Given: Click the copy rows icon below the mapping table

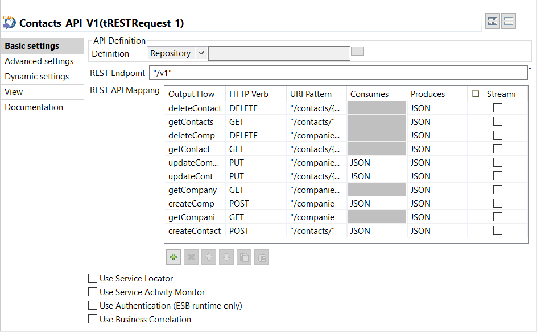Looking at the screenshot, I should pyautogui.click(x=243, y=257).
